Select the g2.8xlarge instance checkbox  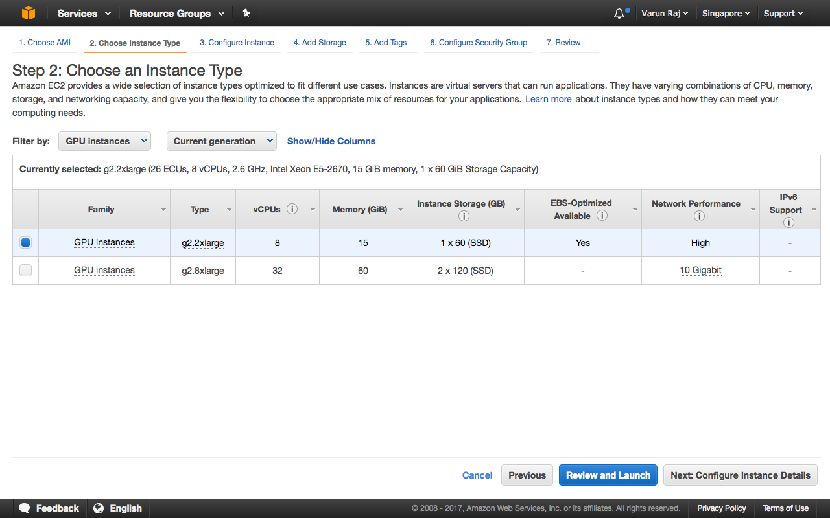click(x=26, y=271)
